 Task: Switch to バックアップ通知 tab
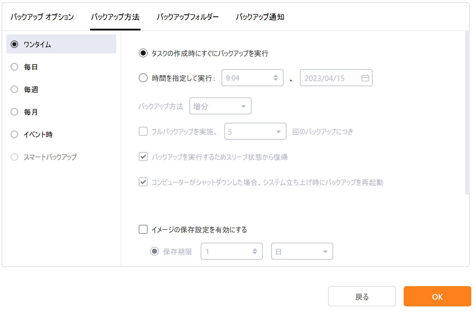(260, 17)
